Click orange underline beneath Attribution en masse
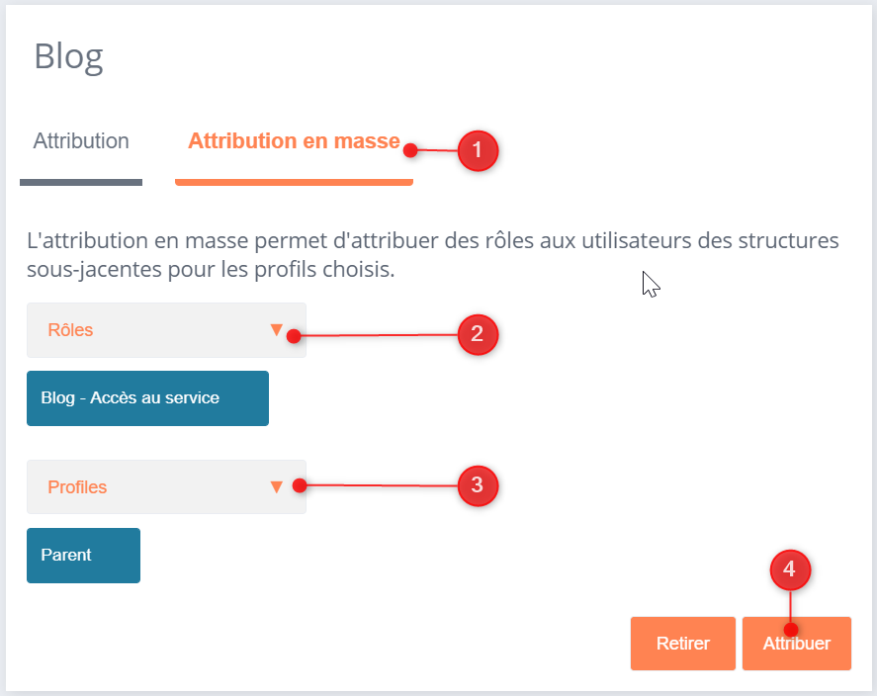877x696 pixels. pyautogui.click(x=294, y=182)
